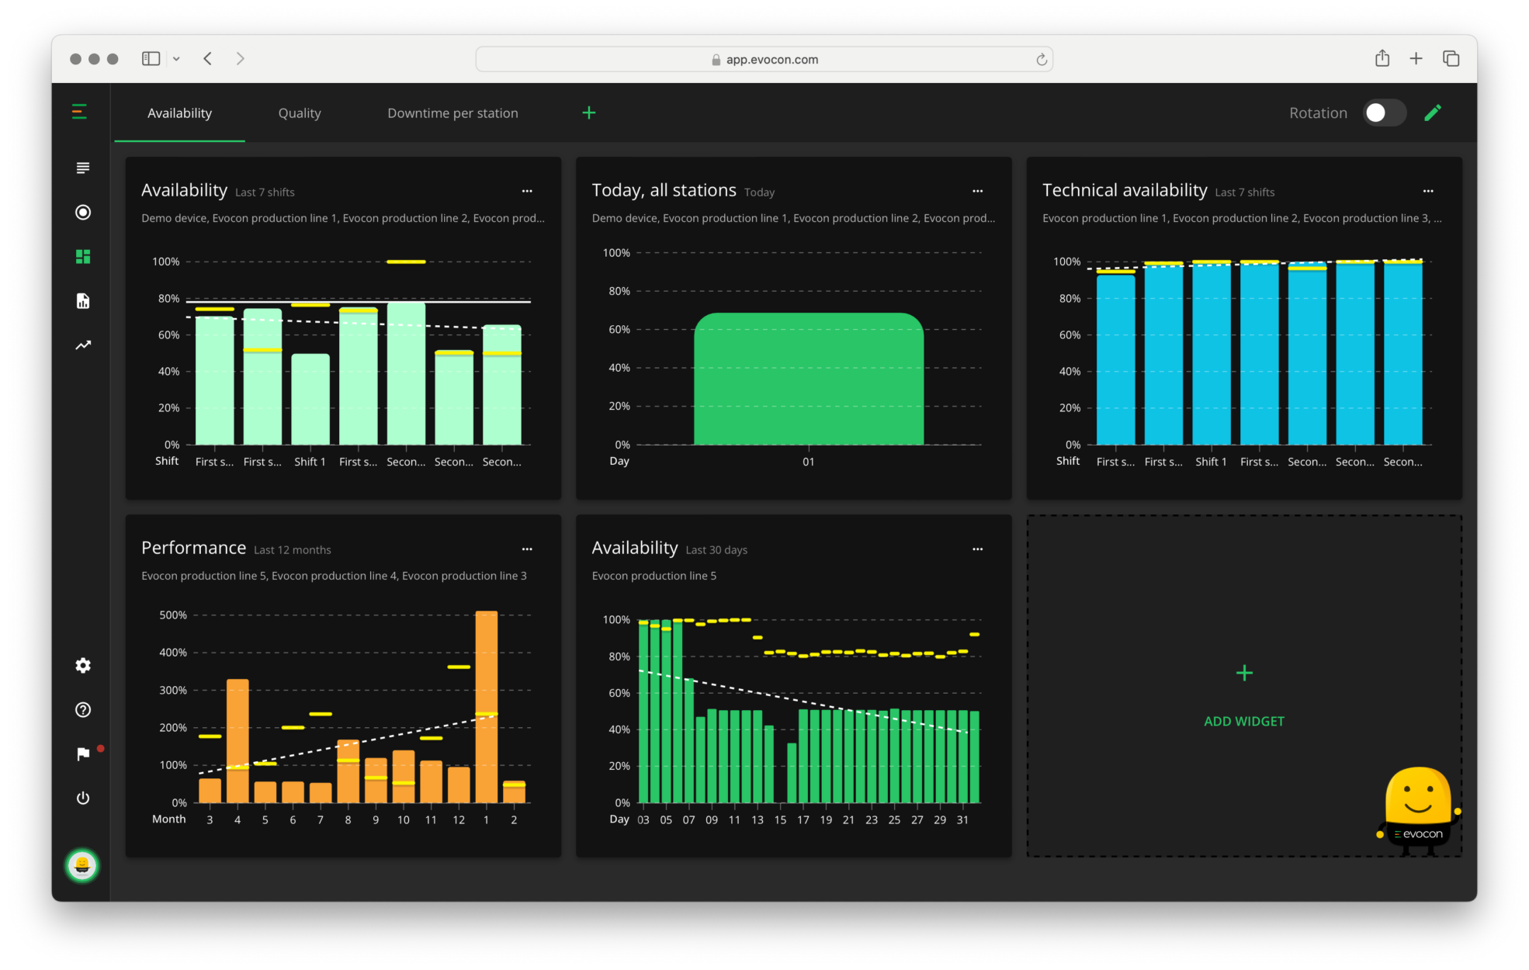Click the 'Last 12 months' label

pyautogui.click(x=293, y=550)
